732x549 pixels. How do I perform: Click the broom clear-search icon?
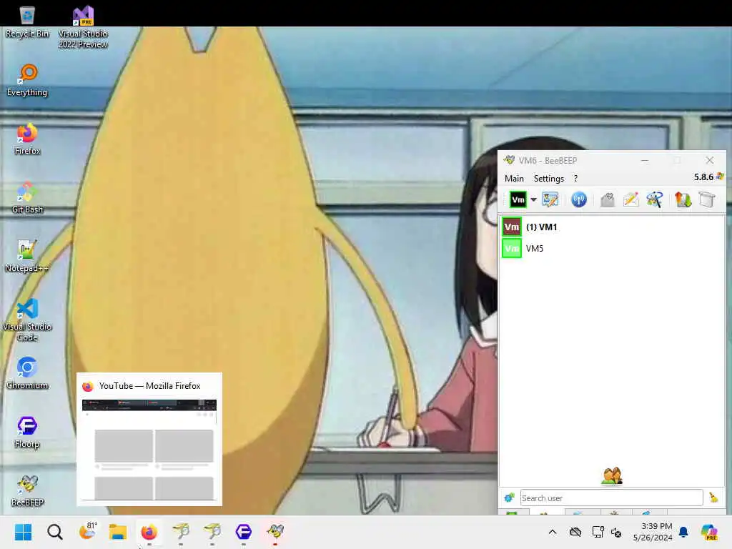pyautogui.click(x=714, y=498)
